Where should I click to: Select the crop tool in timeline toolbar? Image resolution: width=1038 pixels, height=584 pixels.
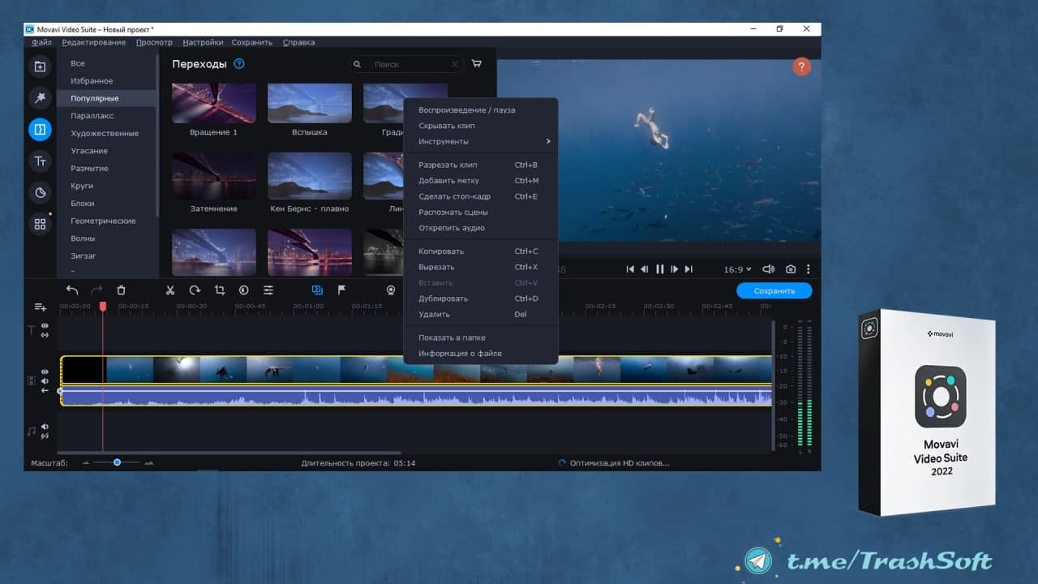click(219, 290)
